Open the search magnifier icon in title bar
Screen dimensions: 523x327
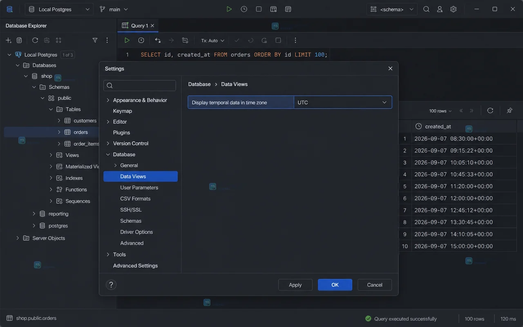click(x=426, y=9)
